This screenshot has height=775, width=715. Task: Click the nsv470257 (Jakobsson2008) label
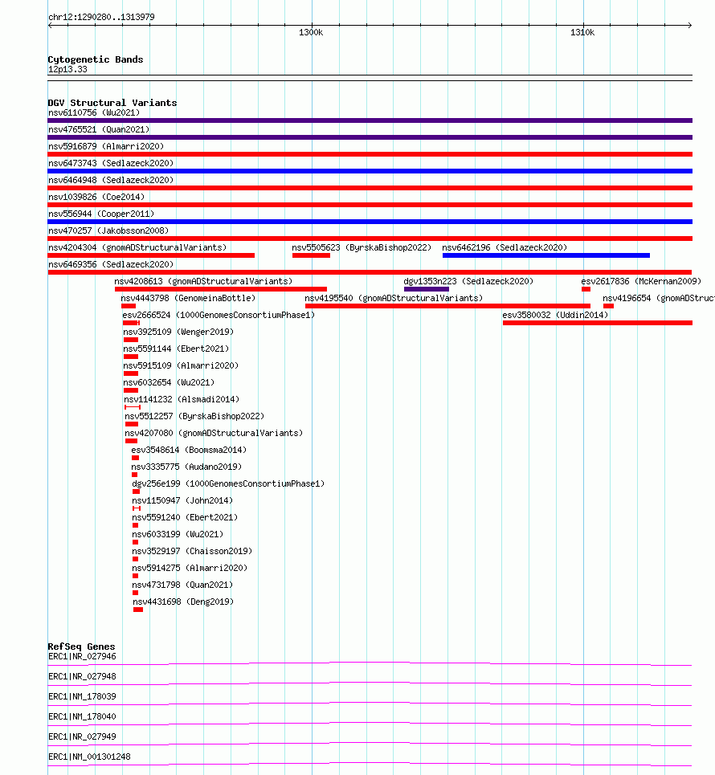coord(108,230)
